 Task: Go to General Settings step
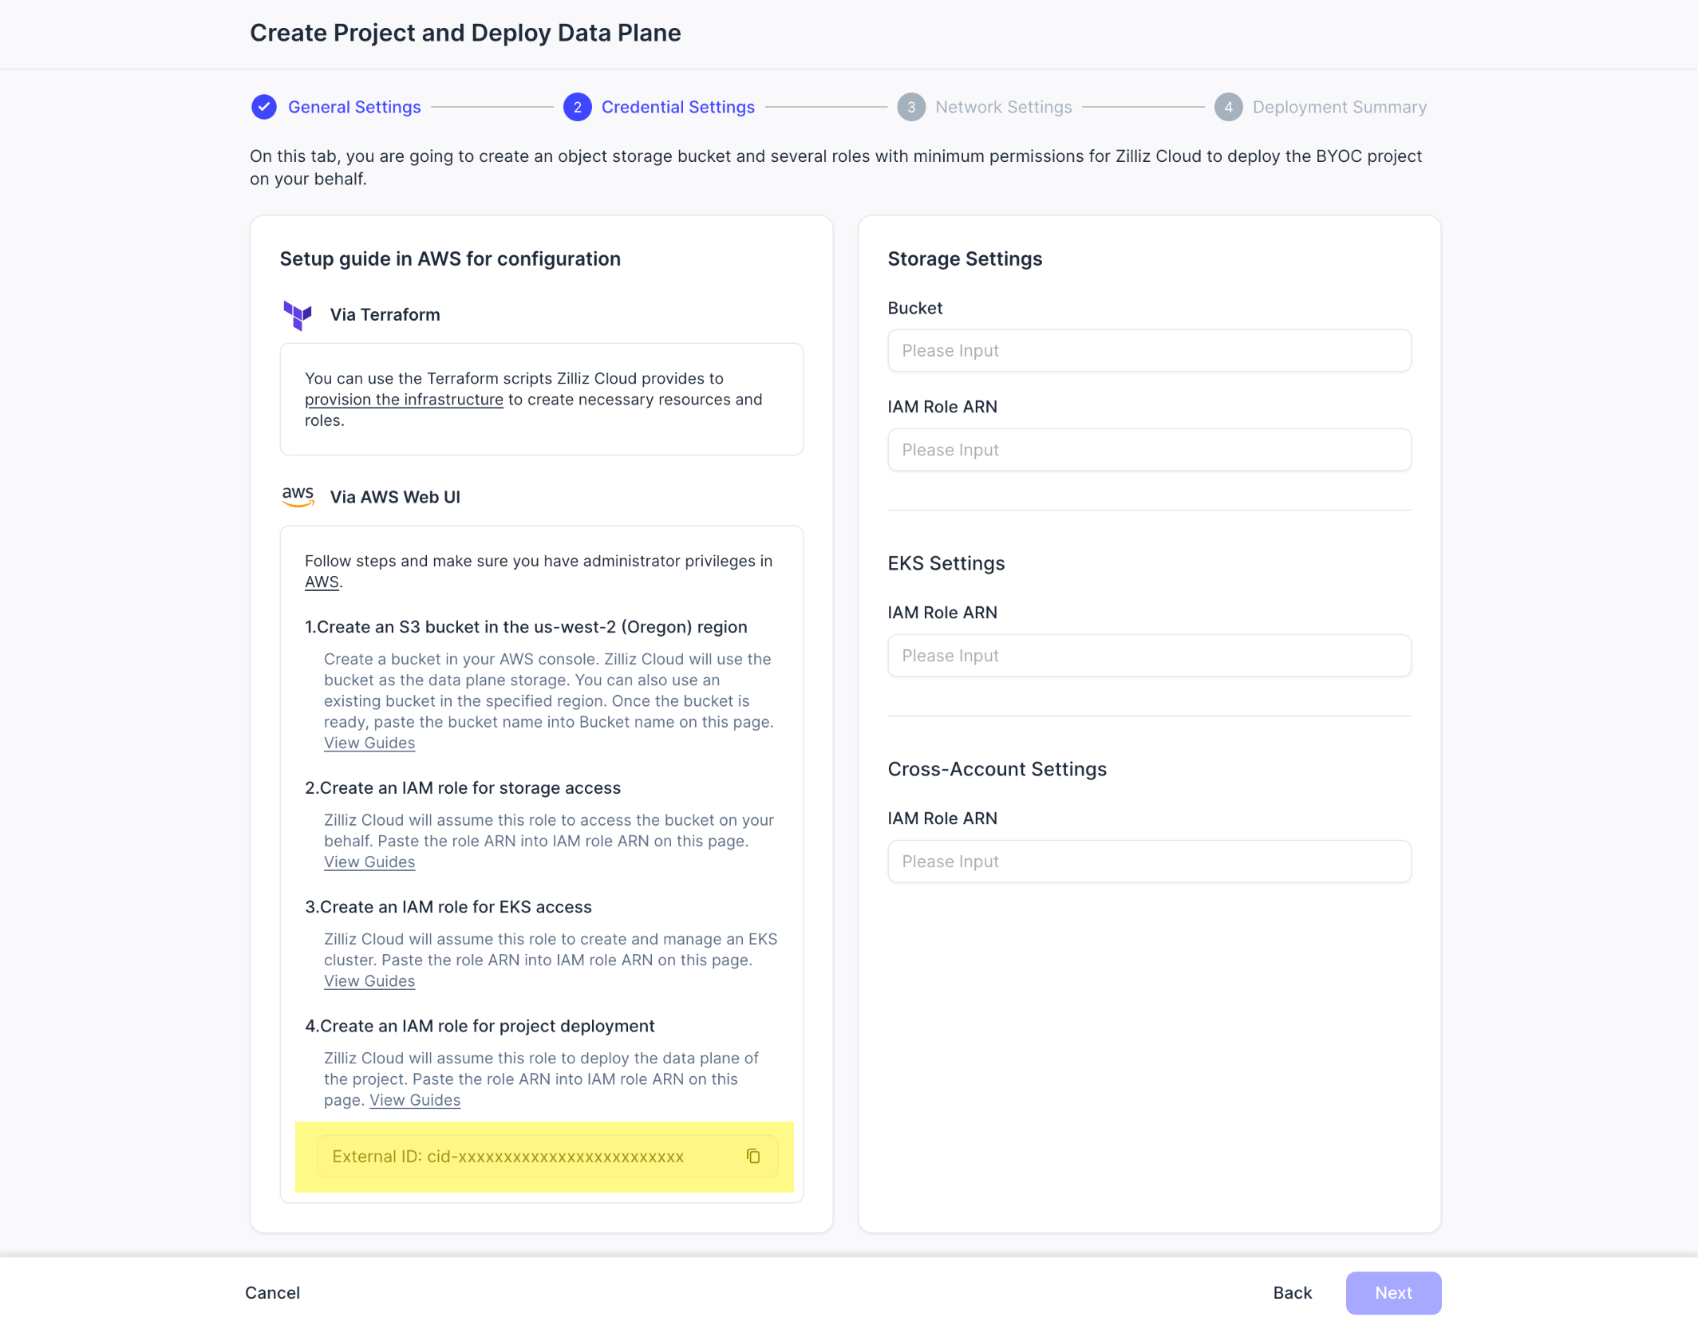click(x=354, y=107)
